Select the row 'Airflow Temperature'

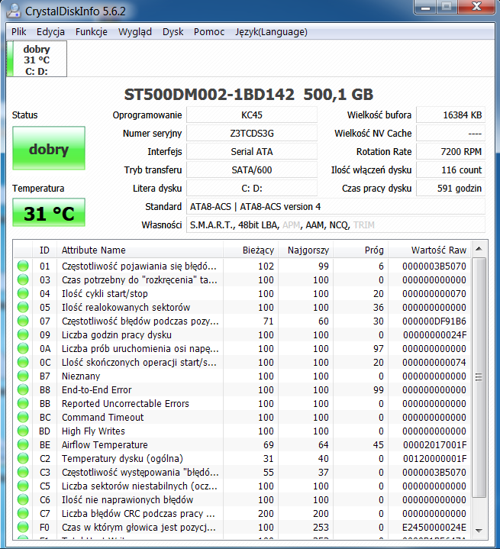pos(242,444)
